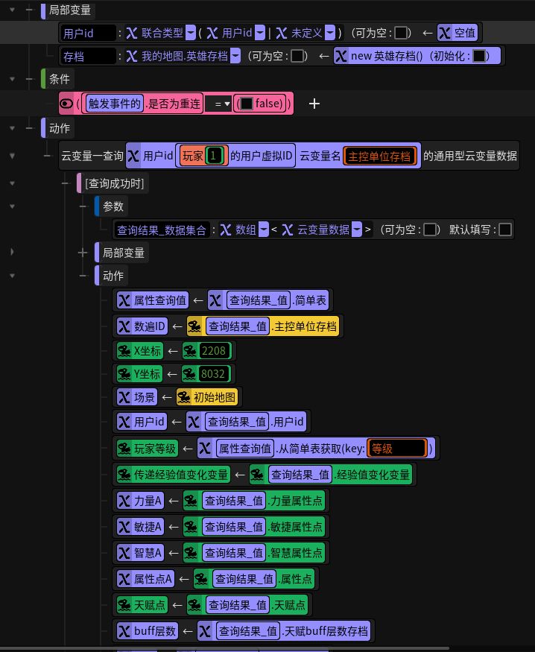
Task: Open 联合类型 type dropdown
Action: 191,33
